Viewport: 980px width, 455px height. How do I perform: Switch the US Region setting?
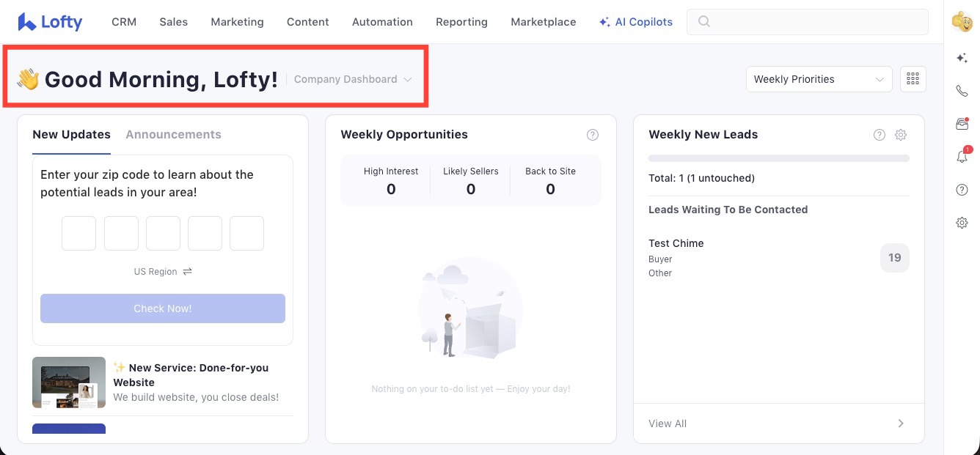163,272
